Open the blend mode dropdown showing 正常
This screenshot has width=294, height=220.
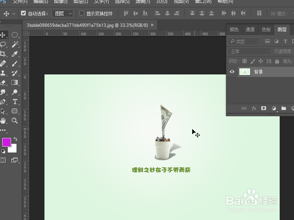click(249, 51)
